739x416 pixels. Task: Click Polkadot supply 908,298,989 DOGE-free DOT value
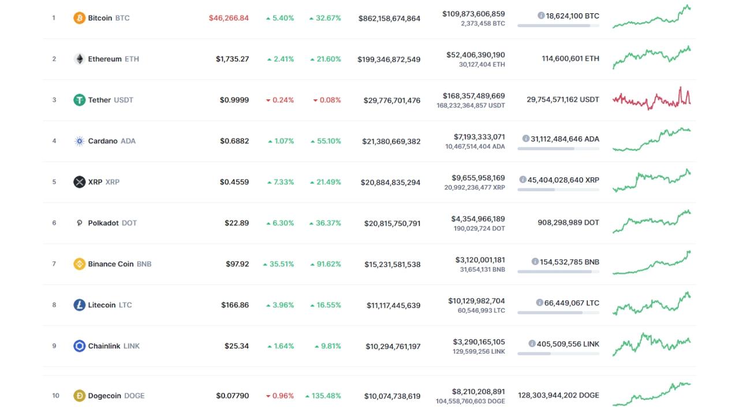coord(569,222)
